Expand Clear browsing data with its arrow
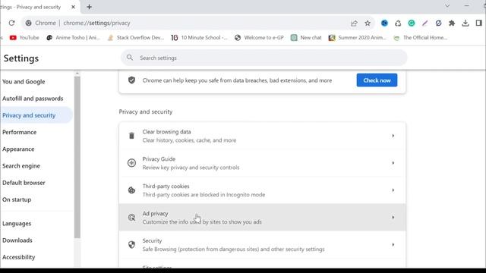 coord(393,136)
